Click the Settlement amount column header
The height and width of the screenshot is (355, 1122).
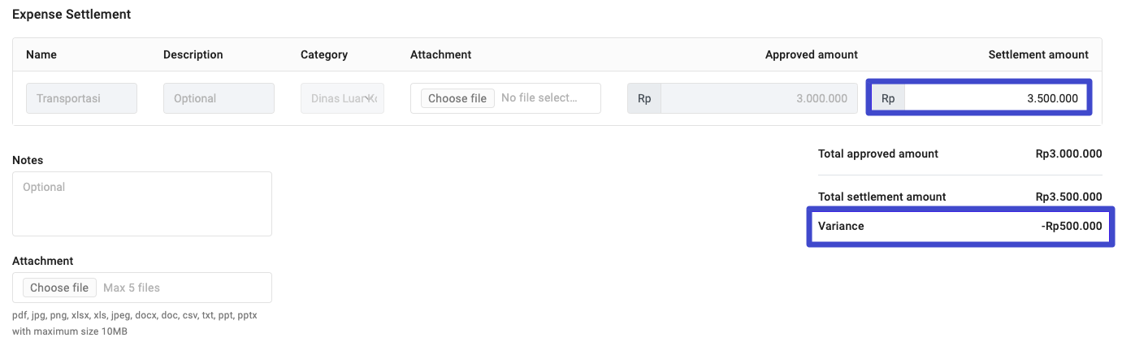click(x=1038, y=54)
